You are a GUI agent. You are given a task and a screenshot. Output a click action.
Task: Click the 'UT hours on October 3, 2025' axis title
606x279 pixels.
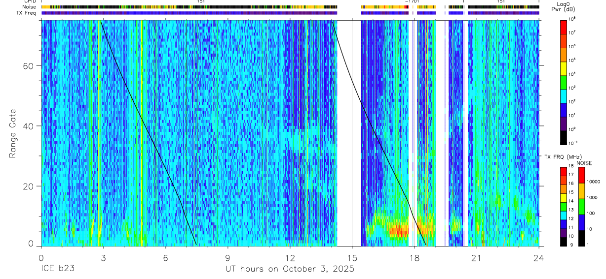[x=290, y=269]
